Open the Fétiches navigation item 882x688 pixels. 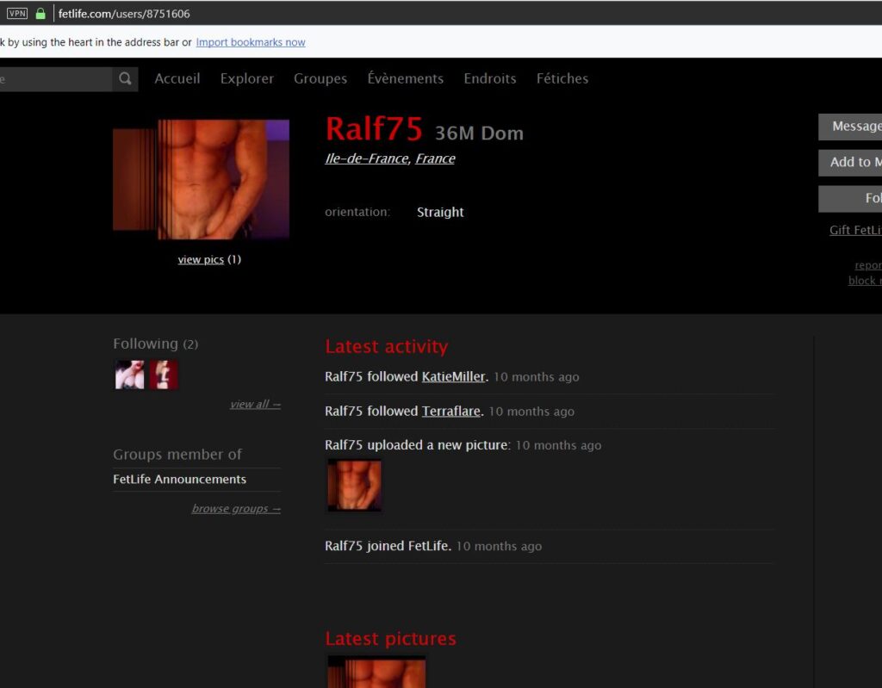tap(562, 78)
